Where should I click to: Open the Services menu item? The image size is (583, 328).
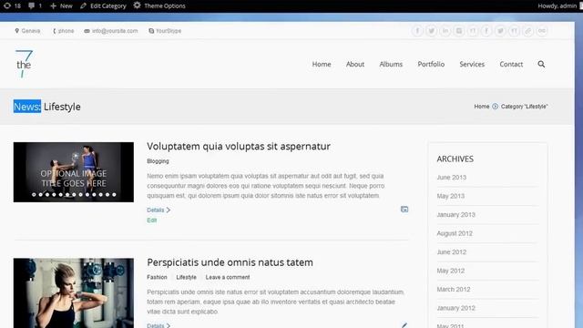(x=472, y=65)
